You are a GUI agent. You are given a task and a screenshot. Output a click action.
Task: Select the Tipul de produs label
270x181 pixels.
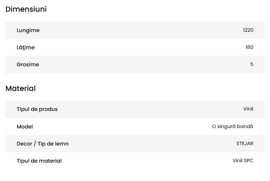point(37,109)
